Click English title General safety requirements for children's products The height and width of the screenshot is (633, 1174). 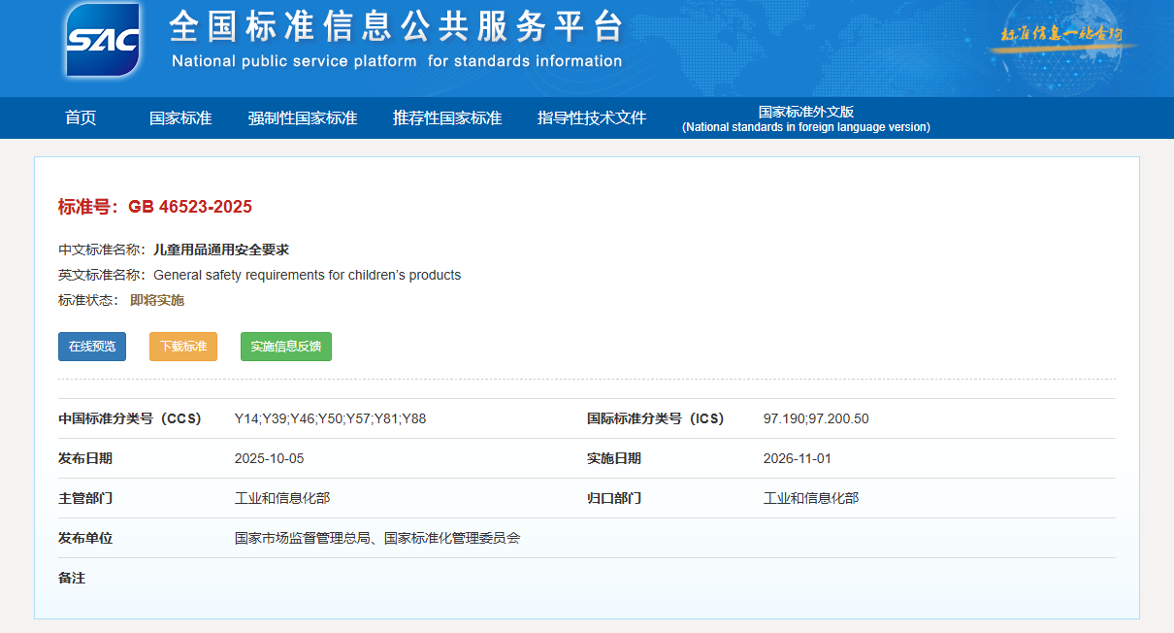(x=307, y=275)
